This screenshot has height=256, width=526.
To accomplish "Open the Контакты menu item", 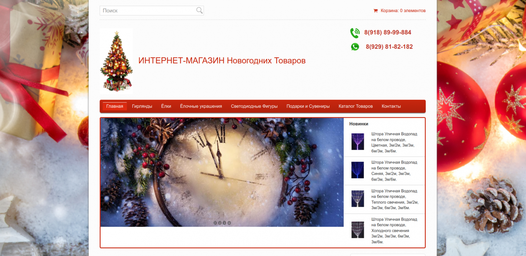I will tap(391, 106).
